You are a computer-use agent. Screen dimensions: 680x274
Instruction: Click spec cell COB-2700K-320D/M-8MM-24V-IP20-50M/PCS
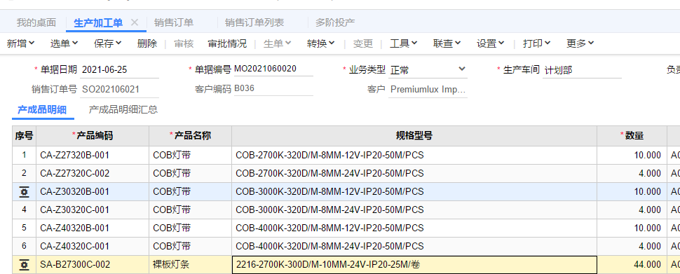click(414, 173)
